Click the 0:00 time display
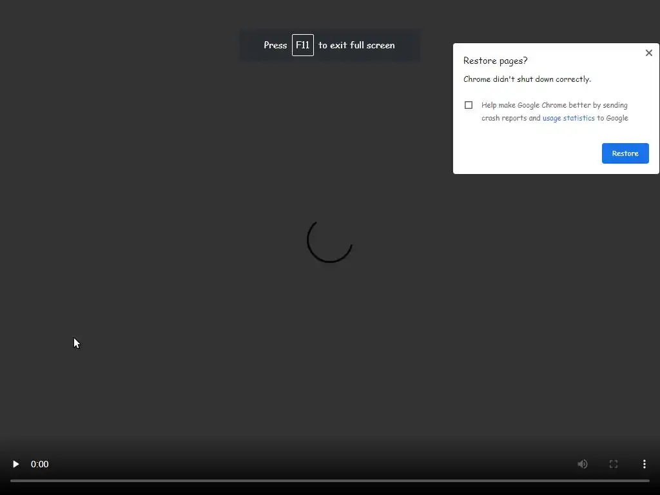The width and height of the screenshot is (660, 495). [x=39, y=464]
